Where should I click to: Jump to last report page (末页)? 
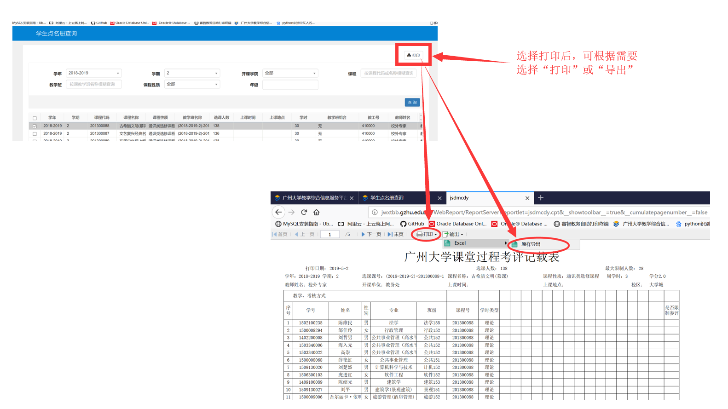(x=395, y=234)
